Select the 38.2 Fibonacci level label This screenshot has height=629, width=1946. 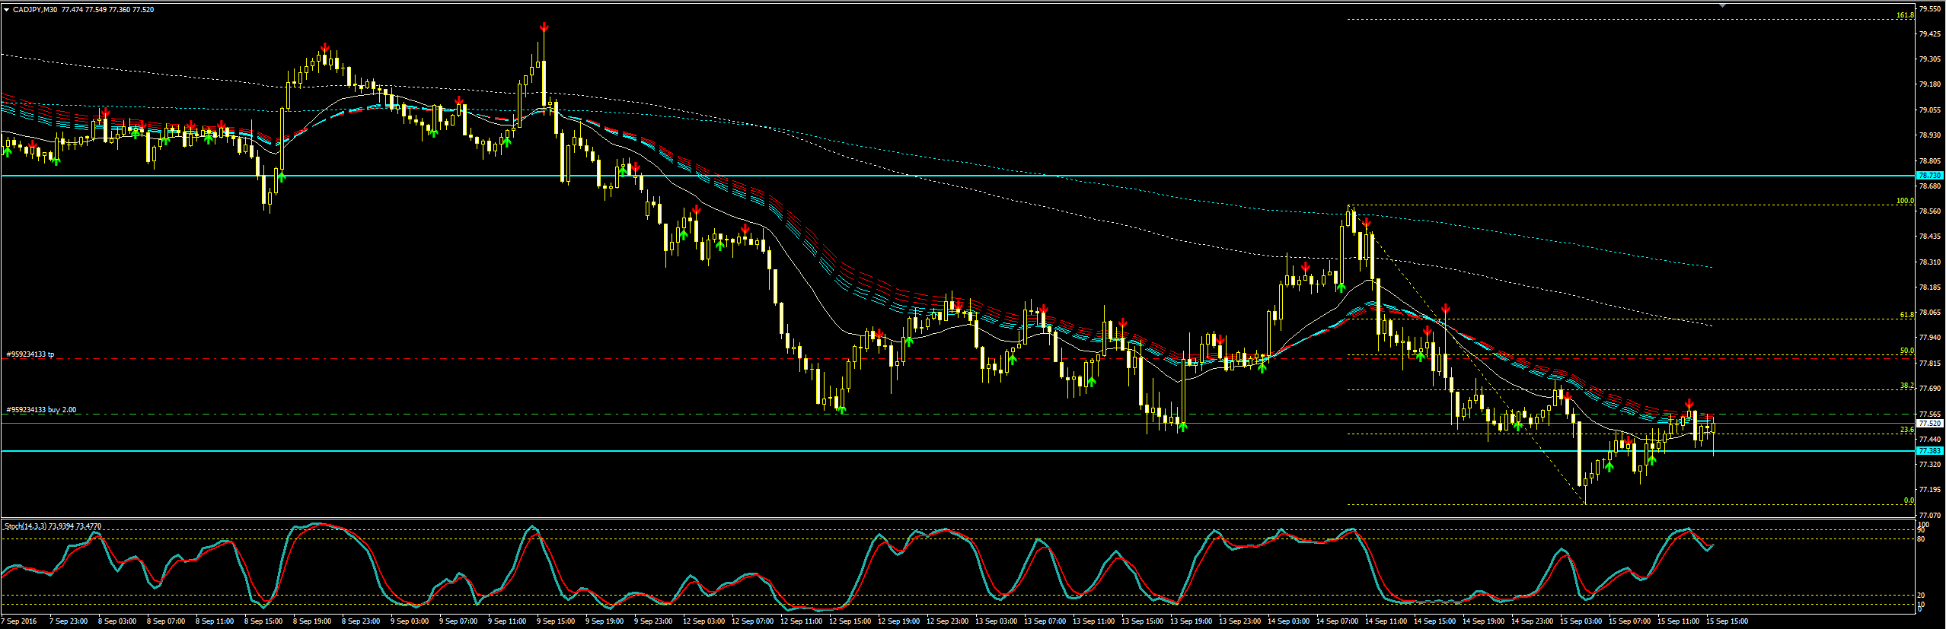coord(1906,386)
